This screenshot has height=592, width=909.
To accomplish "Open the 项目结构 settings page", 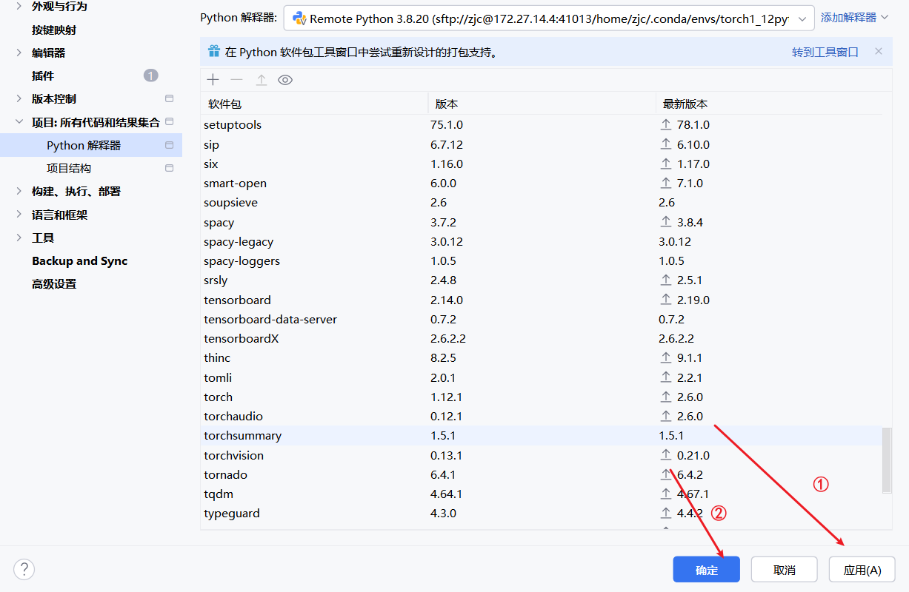I will [69, 168].
